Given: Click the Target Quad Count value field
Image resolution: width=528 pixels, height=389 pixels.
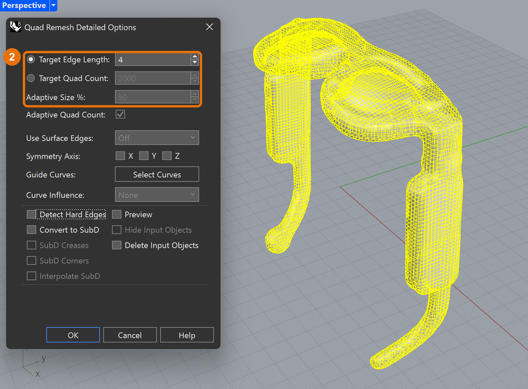Looking at the screenshot, I should pos(153,78).
